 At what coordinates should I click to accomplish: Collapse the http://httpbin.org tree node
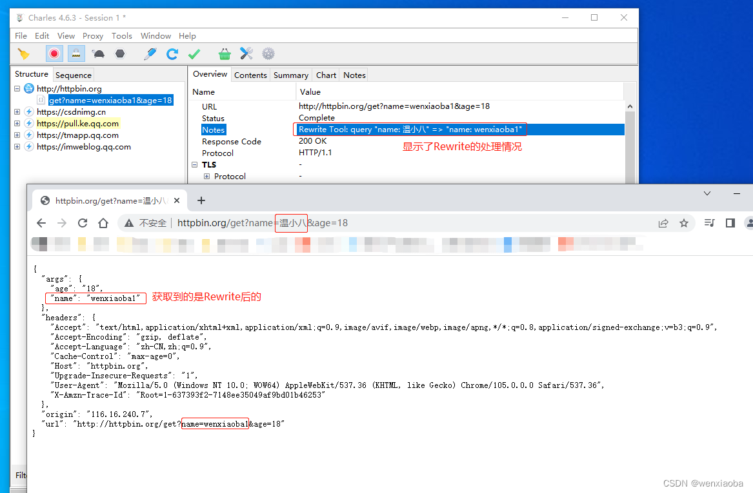click(17, 89)
